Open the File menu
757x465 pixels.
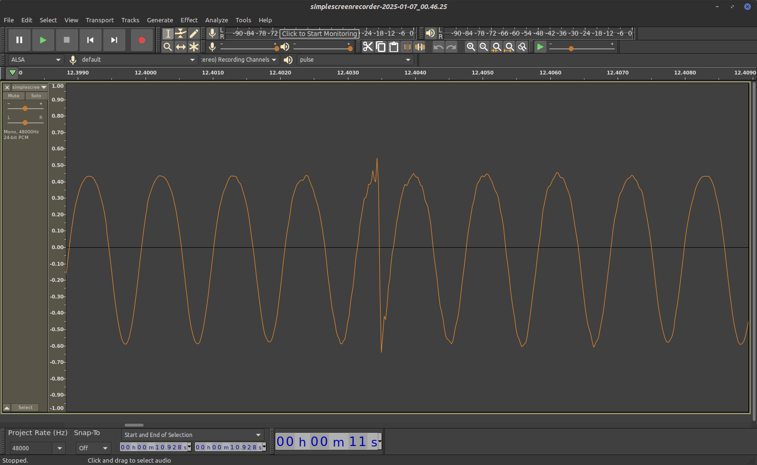tap(9, 20)
